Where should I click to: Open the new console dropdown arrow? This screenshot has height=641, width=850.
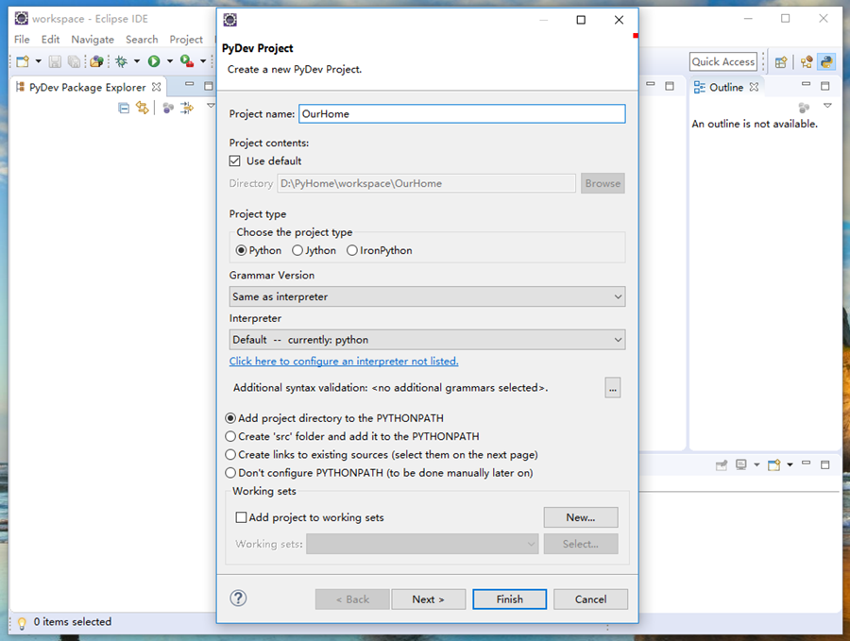(x=790, y=464)
